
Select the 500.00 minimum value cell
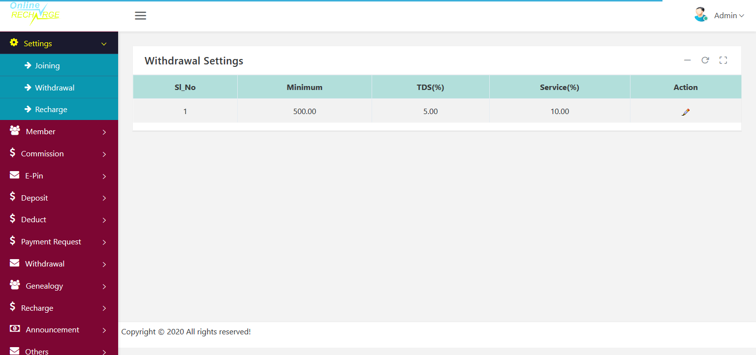click(x=305, y=111)
